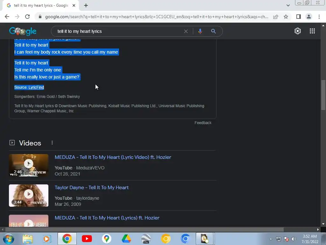
Task: Toggle the browser side panel icon
Action: pos(299,17)
